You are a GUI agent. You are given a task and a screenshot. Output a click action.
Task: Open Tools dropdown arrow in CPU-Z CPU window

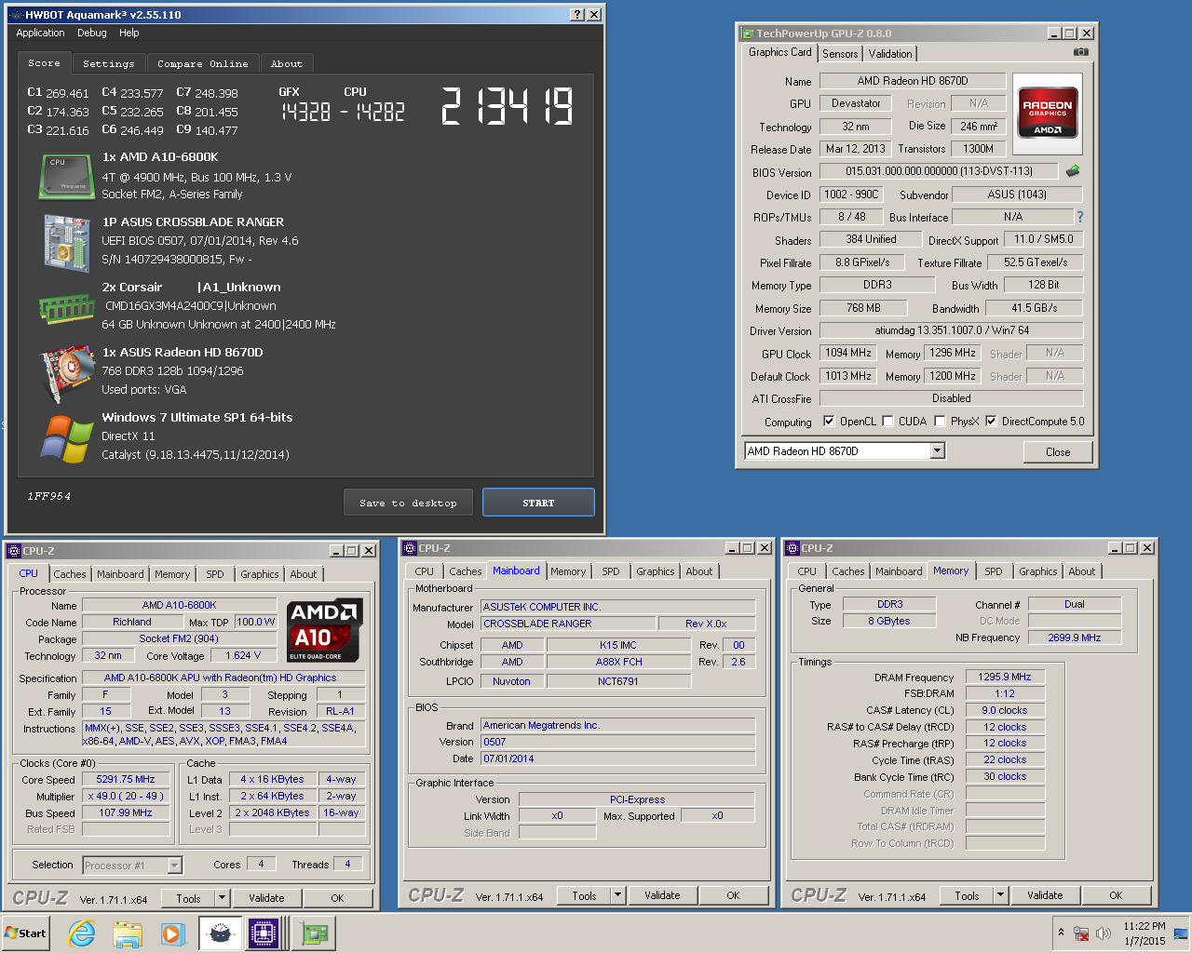pyautogui.click(x=222, y=898)
